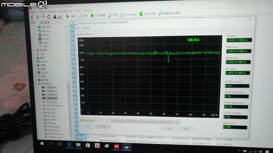This screenshot has height=153, width=273.
Task: Switch to the 我的最愛 favorites tab
Action: [45, 23]
